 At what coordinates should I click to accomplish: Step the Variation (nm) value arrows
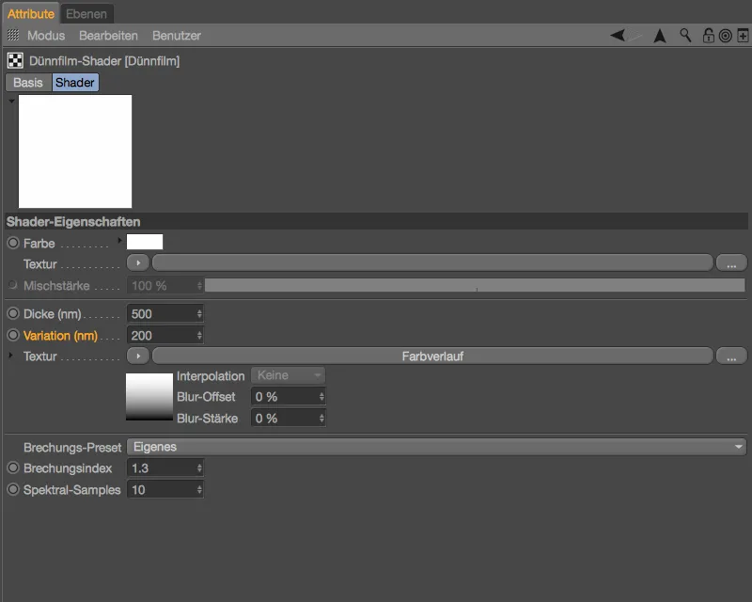(x=199, y=336)
